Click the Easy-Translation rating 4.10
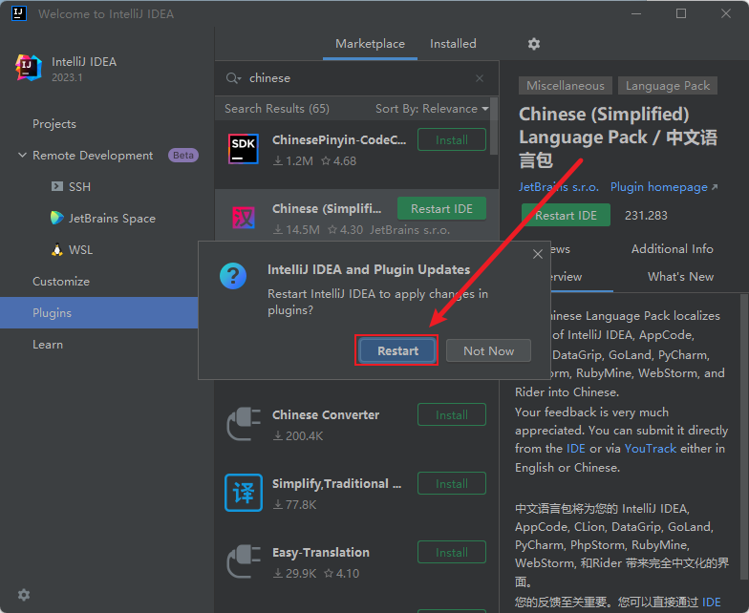 (x=342, y=573)
